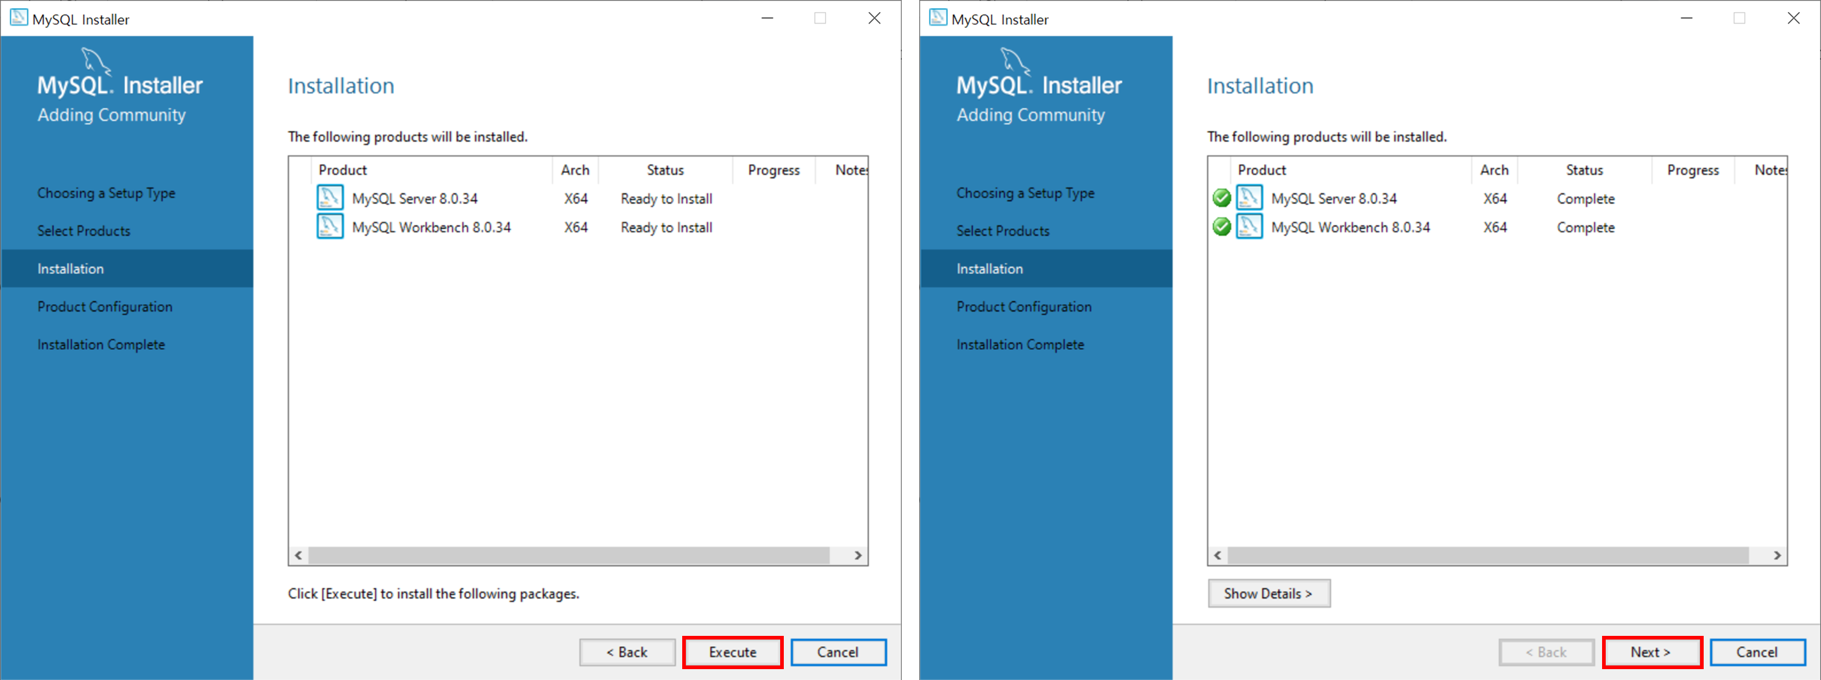The width and height of the screenshot is (1821, 680).
Task: Click scroll-left arrow in right window list
Action: pos(1217,555)
